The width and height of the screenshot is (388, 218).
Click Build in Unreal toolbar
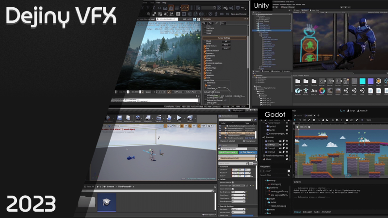click(x=169, y=119)
